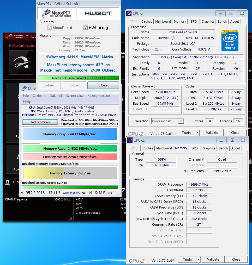Open the Graphics tab in top CPU-Z window
Screen dimensions: 252x265
point(208,21)
